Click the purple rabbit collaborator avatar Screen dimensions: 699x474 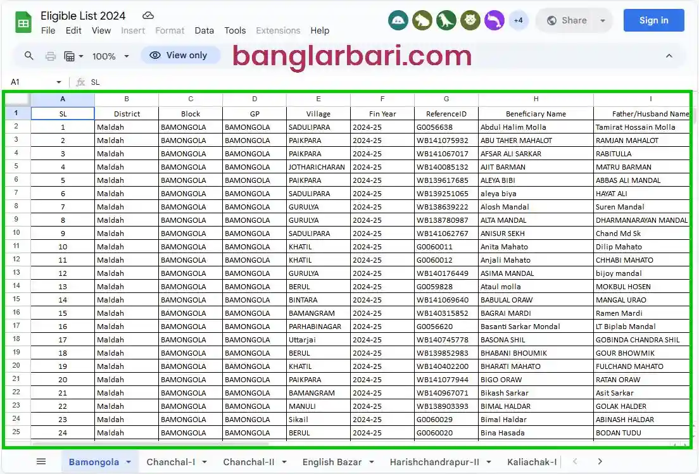[494, 20]
